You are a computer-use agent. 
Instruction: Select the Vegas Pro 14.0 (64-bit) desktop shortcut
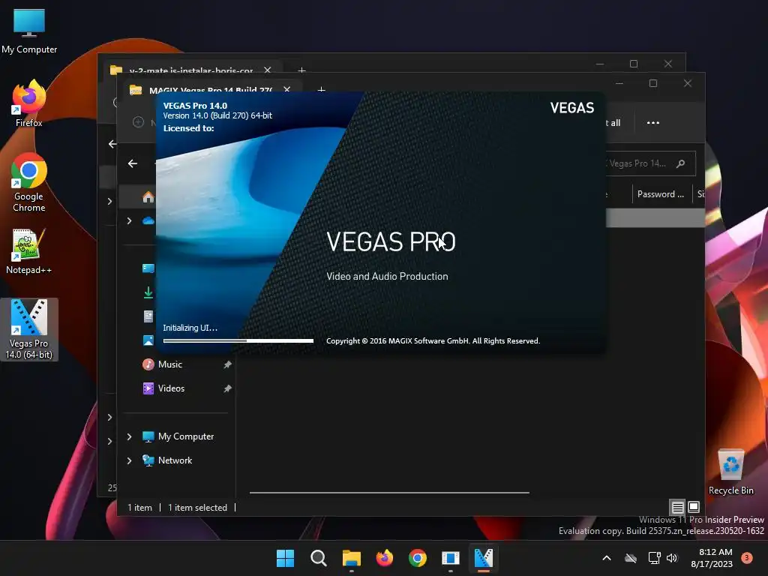[x=29, y=329]
